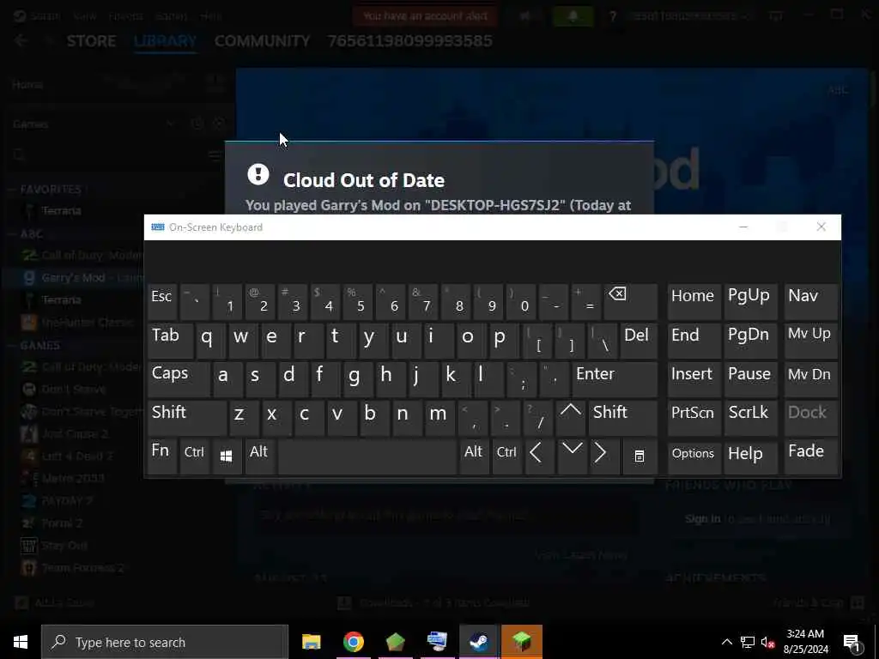This screenshot has width=879, height=659.
Task: Click the taskbar search box
Action: click(x=165, y=642)
